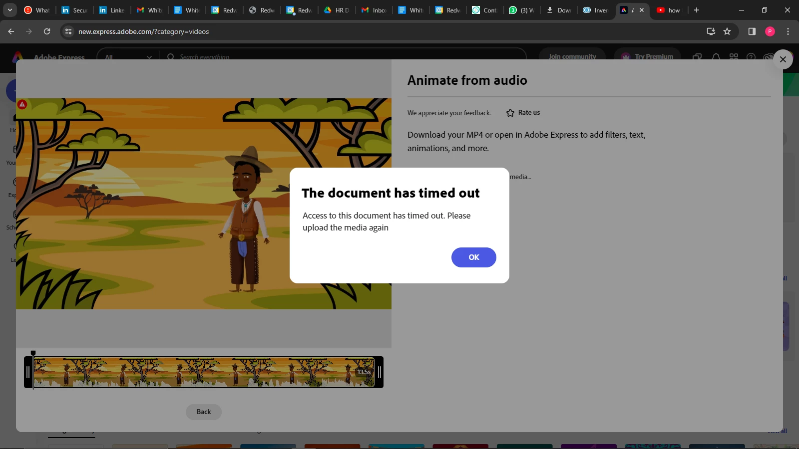
Task: Click the Adobe Express logo
Action: (x=18, y=56)
